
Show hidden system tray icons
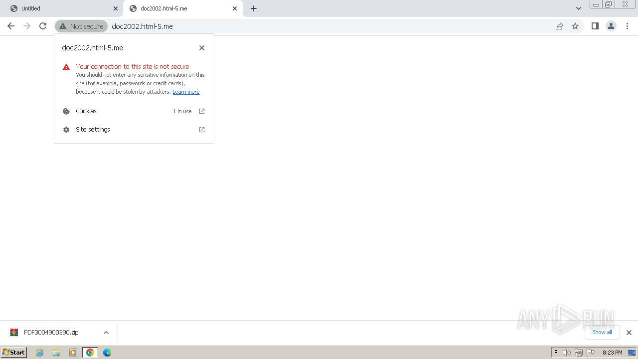pyautogui.click(x=556, y=353)
